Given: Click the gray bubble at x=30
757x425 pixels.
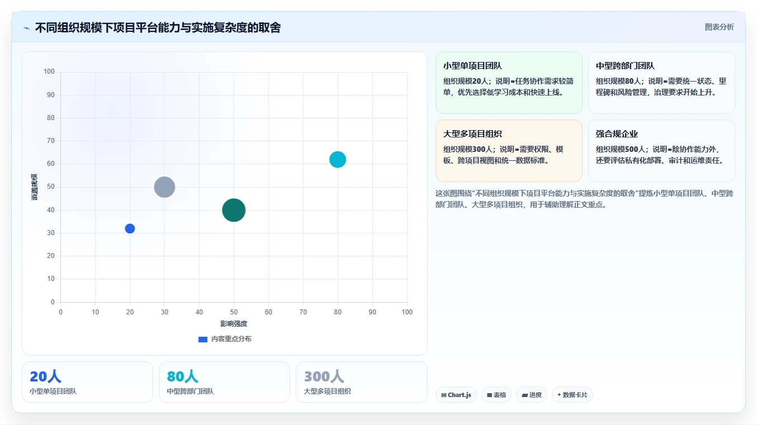Looking at the screenshot, I should pyautogui.click(x=164, y=187).
